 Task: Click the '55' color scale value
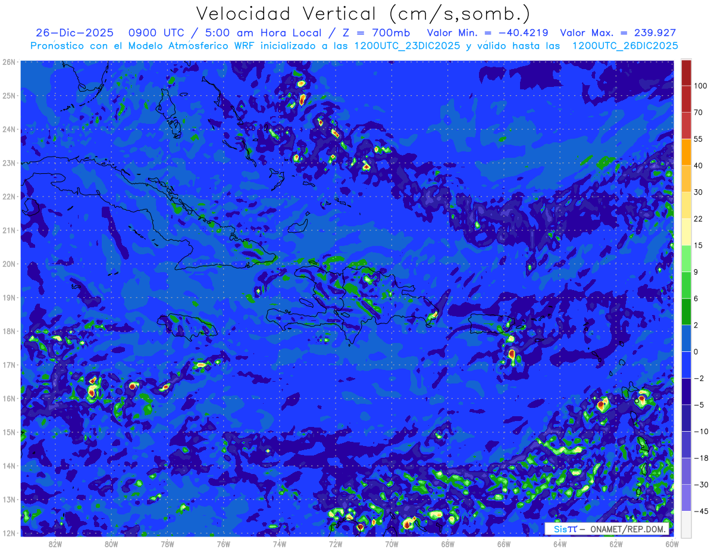coord(699,139)
